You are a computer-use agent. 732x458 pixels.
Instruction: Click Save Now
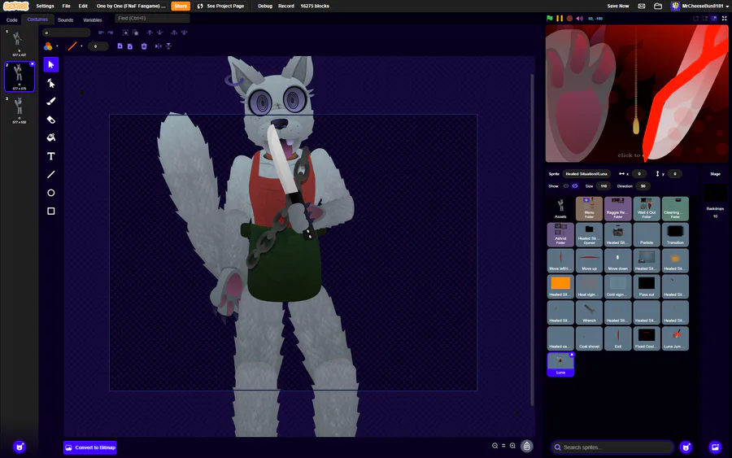[x=618, y=6]
